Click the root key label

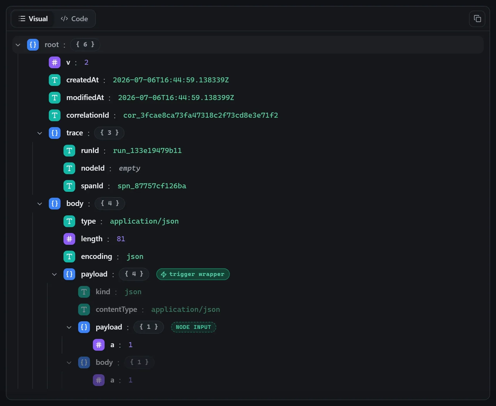(52, 45)
